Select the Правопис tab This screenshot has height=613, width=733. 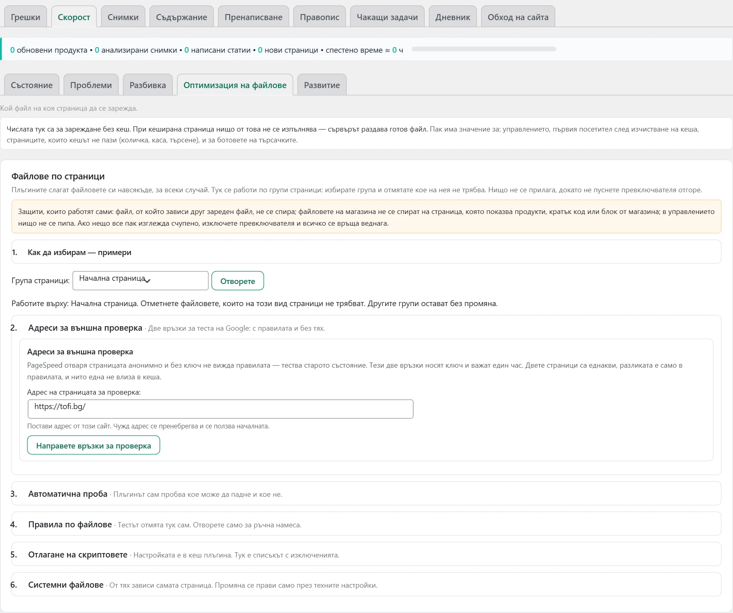[x=319, y=17]
